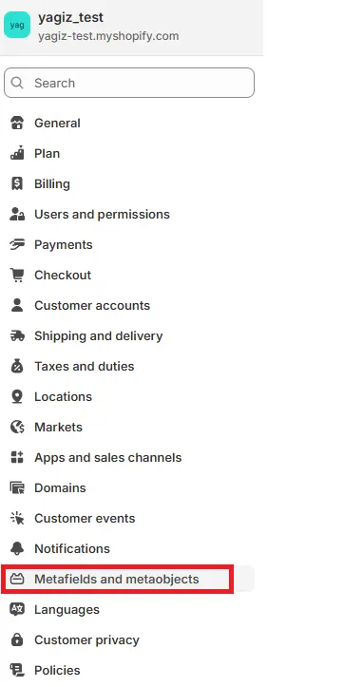Select the Plan chart icon
This screenshot has height=687, width=344.
pyautogui.click(x=17, y=153)
